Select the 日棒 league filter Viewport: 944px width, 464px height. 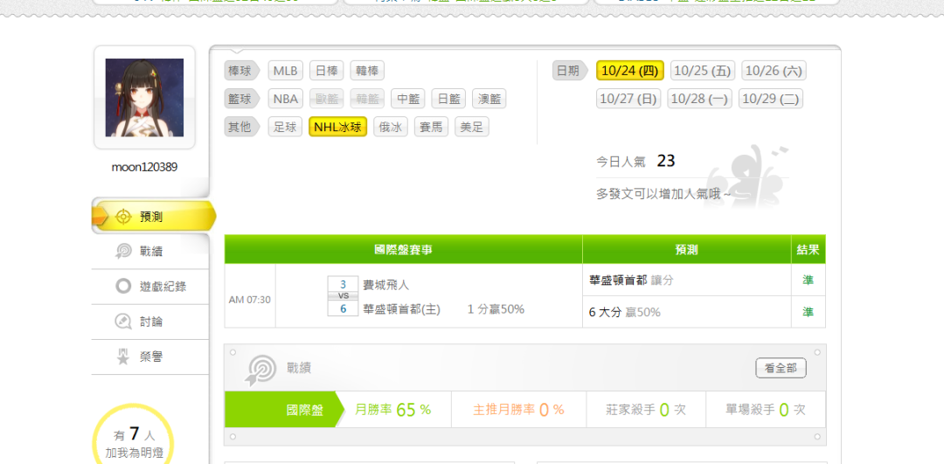click(x=326, y=71)
